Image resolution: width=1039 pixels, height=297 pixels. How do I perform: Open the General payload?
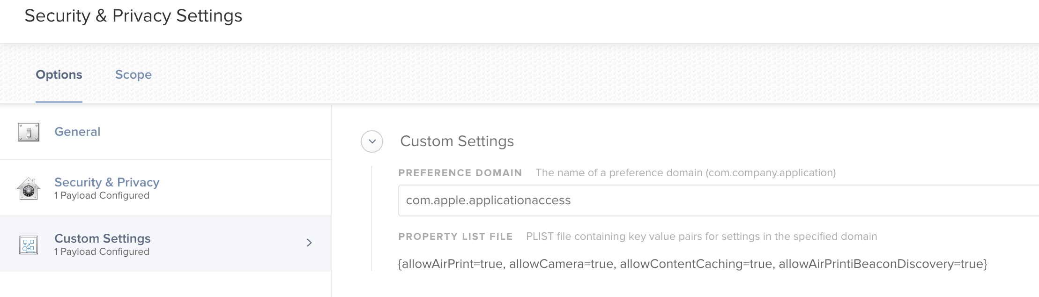tap(165, 132)
